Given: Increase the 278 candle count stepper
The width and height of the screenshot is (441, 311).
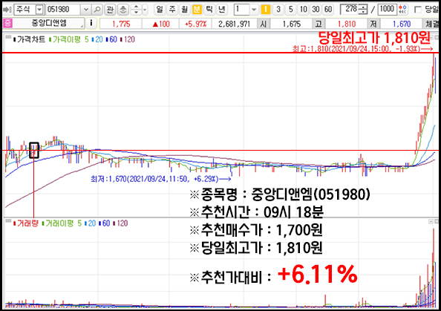Looking at the screenshot, I should point(363,7).
